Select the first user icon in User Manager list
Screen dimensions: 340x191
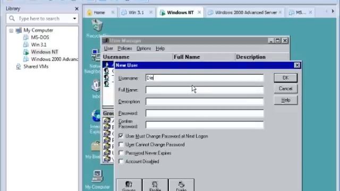106,65
